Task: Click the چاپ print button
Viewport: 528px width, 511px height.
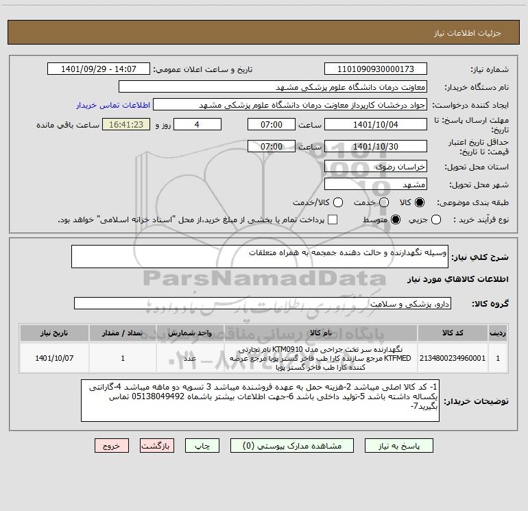Action: (202, 446)
